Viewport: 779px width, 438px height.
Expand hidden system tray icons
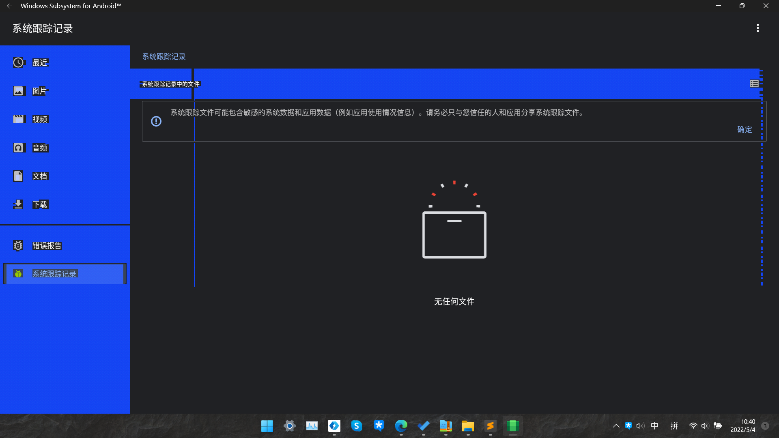(x=615, y=426)
